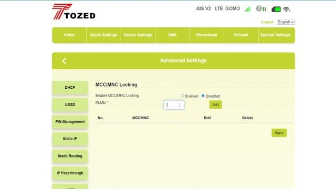Click the Logout link

tap(267, 22)
